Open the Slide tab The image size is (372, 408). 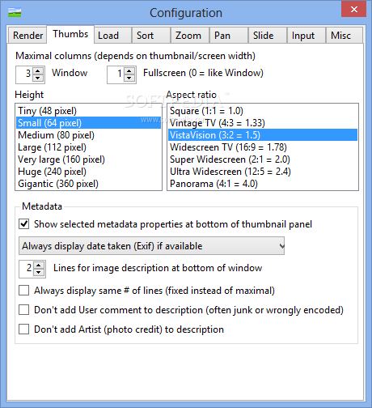(x=268, y=36)
